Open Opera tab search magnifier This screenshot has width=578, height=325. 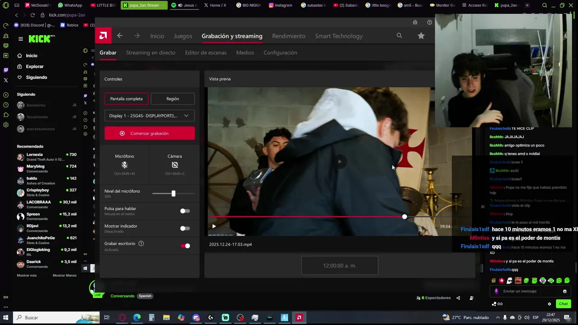tap(544, 5)
